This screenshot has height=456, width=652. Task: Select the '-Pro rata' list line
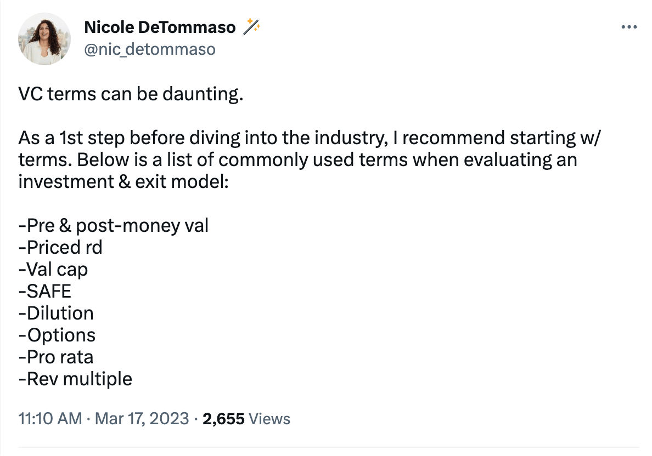tap(56, 357)
